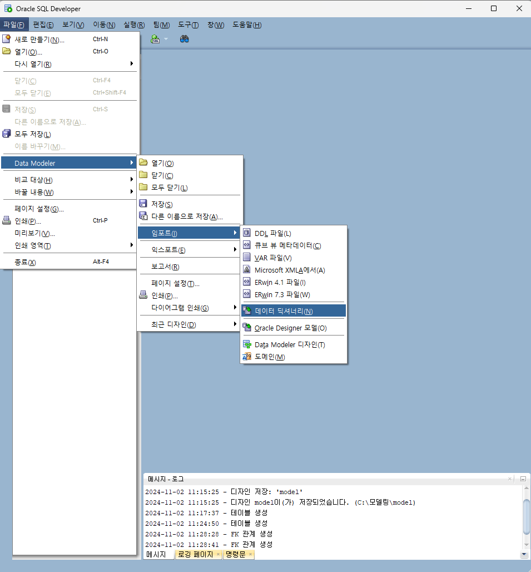
Task: Expand the 익스포트(E) submenu
Action: click(189, 249)
